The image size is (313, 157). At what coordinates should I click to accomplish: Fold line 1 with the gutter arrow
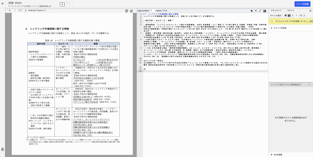(142, 14)
